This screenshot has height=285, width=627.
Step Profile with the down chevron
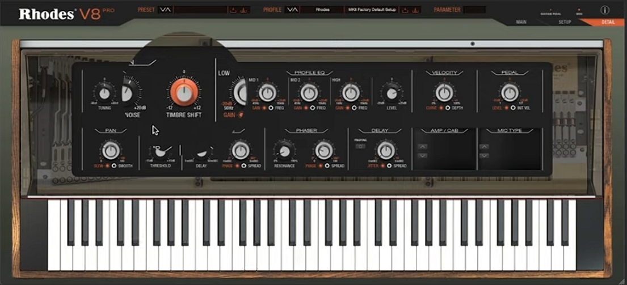pyautogui.click(x=289, y=10)
